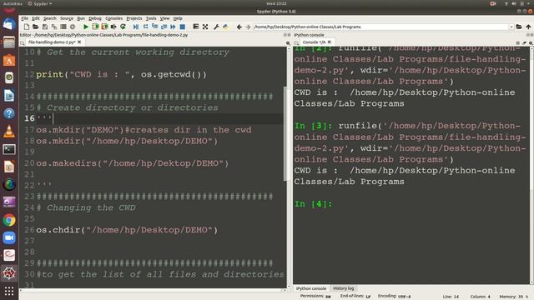Run selection or current line icon

[113, 27]
